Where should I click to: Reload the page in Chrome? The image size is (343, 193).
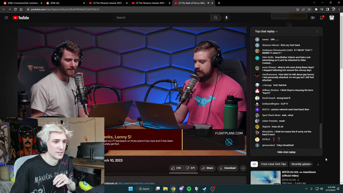click(16, 10)
